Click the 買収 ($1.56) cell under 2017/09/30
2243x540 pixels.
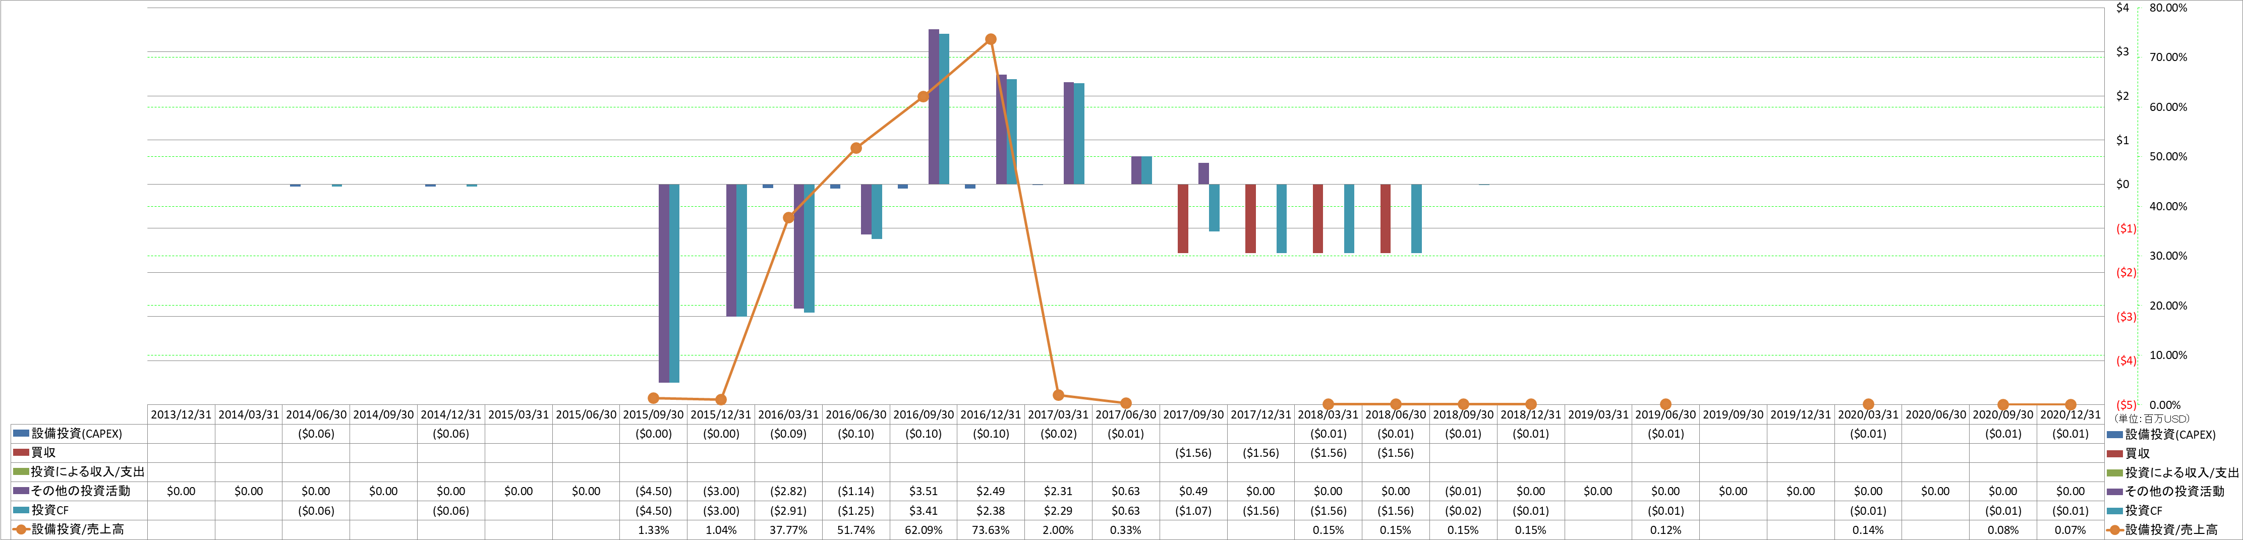[1193, 453]
